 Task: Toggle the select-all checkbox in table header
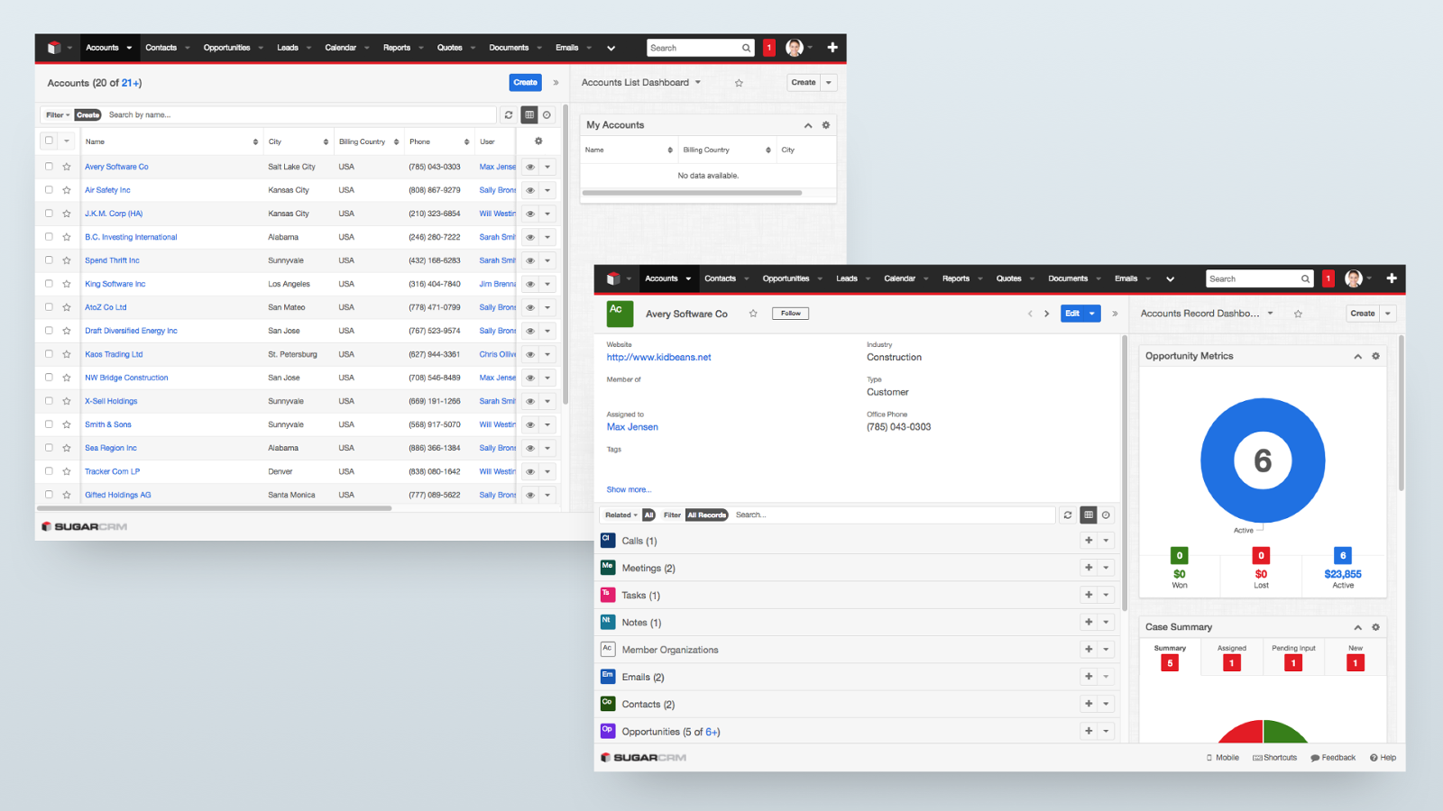(49, 141)
